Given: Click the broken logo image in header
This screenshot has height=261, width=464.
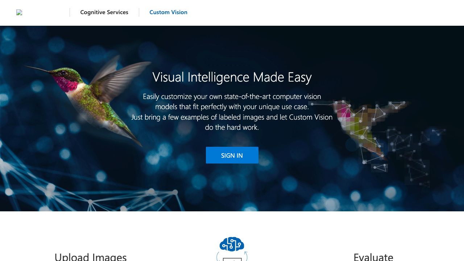Looking at the screenshot, I should tap(19, 12).
